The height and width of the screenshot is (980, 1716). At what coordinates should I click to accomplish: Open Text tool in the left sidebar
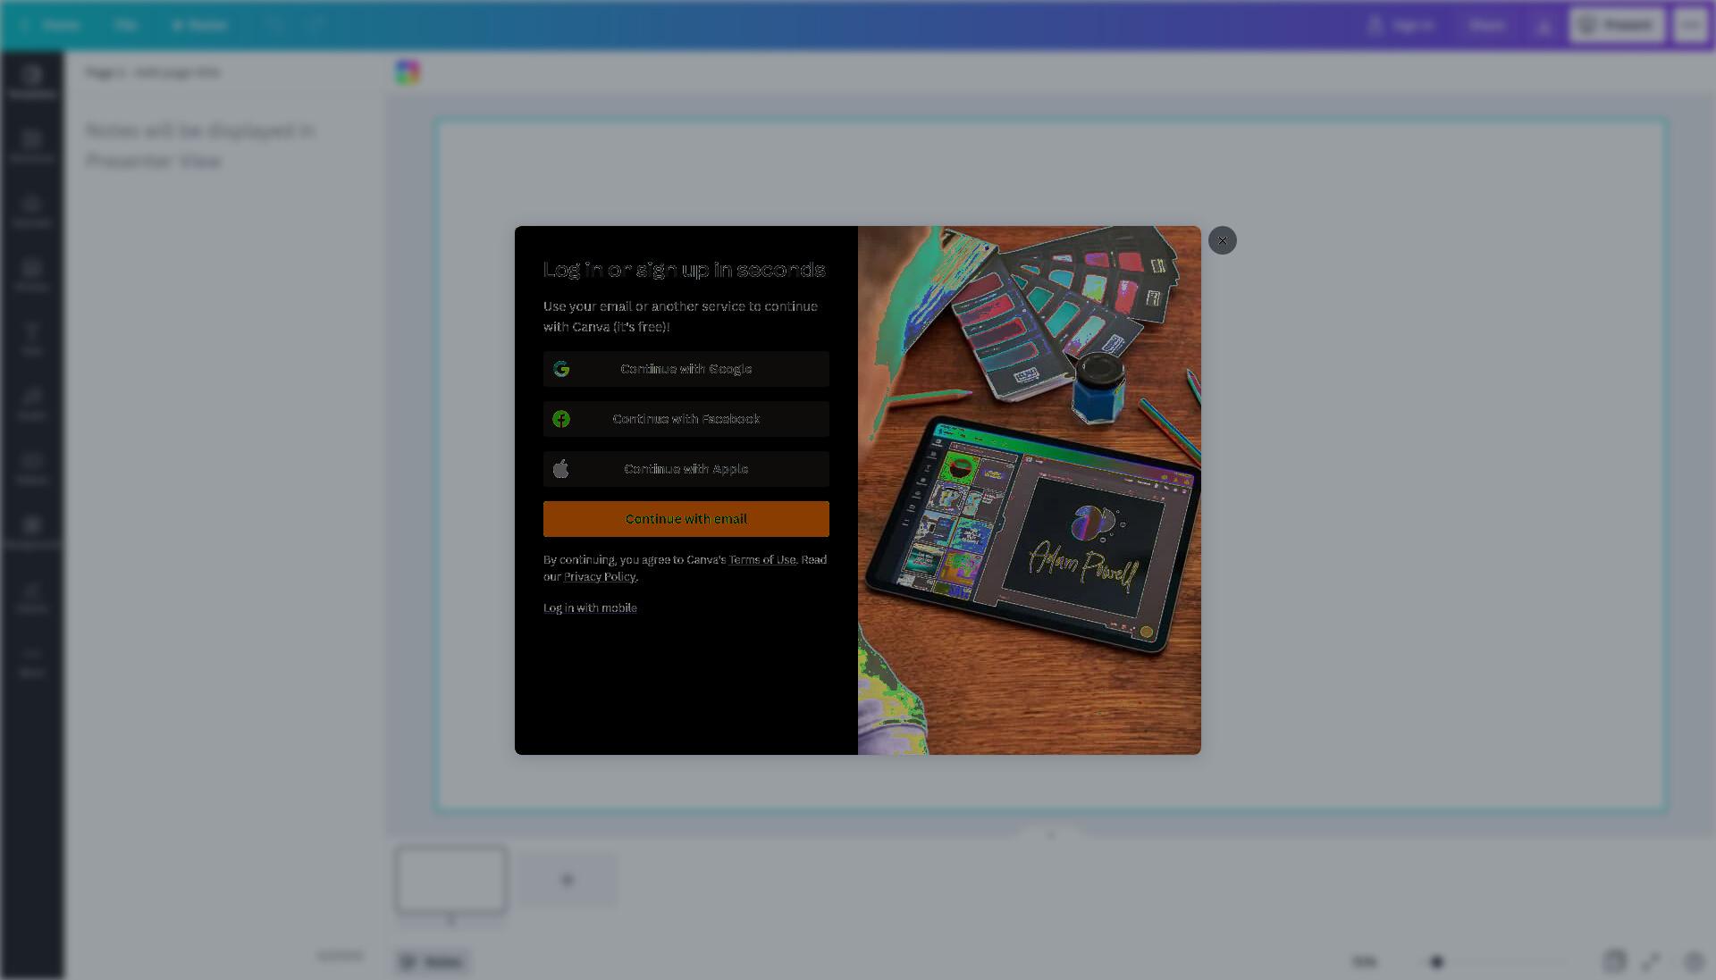(32, 339)
